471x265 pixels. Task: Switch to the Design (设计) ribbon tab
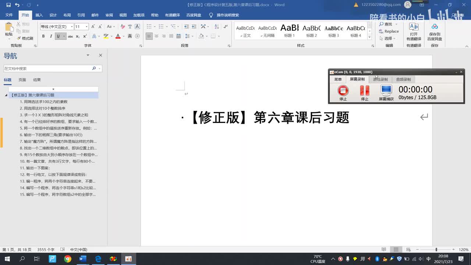coord(53,15)
